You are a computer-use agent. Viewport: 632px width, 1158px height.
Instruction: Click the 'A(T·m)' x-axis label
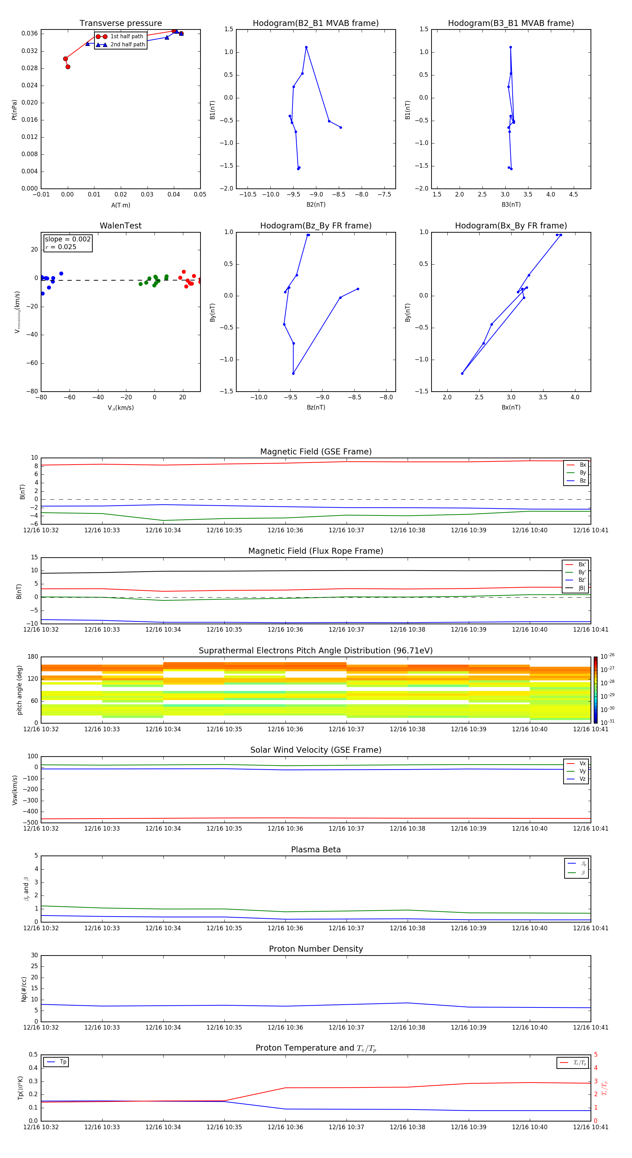click(x=120, y=205)
